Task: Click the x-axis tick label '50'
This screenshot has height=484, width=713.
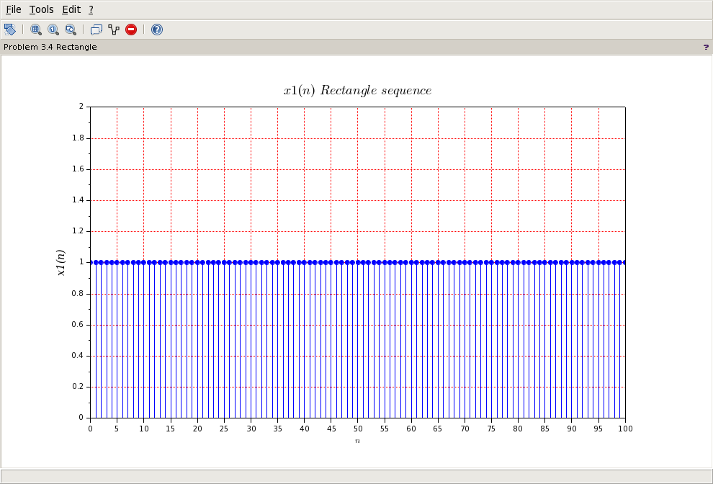Action: click(358, 429)
